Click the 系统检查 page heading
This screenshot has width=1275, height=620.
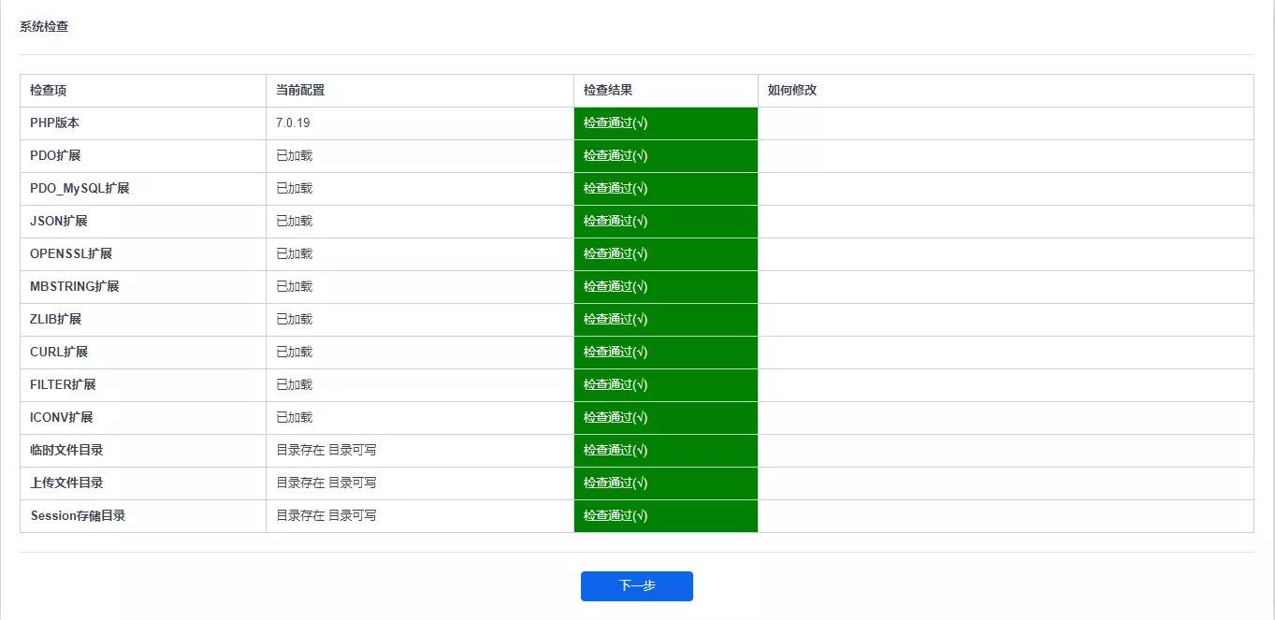pos(44,27)
